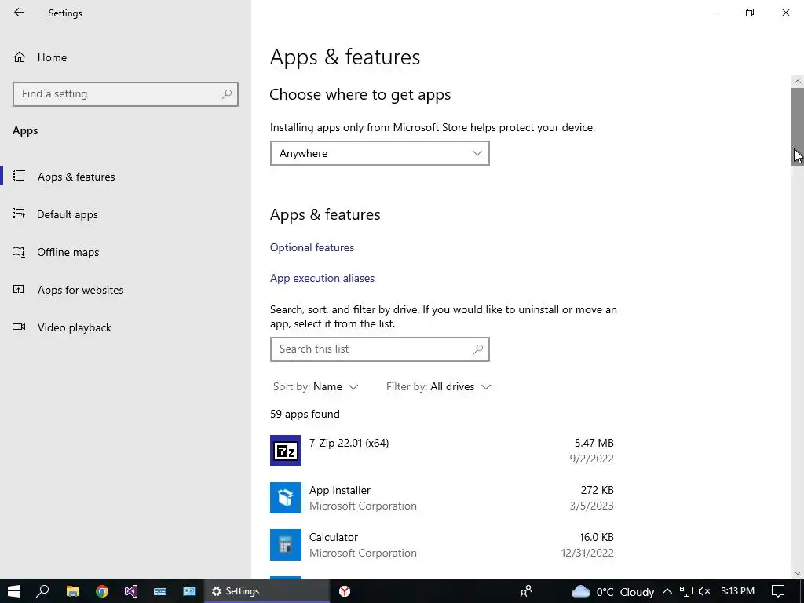Expand the Anywhere app source dropdown
The height and width of the screenshot is (603, 804).
[x=379, y=153]
